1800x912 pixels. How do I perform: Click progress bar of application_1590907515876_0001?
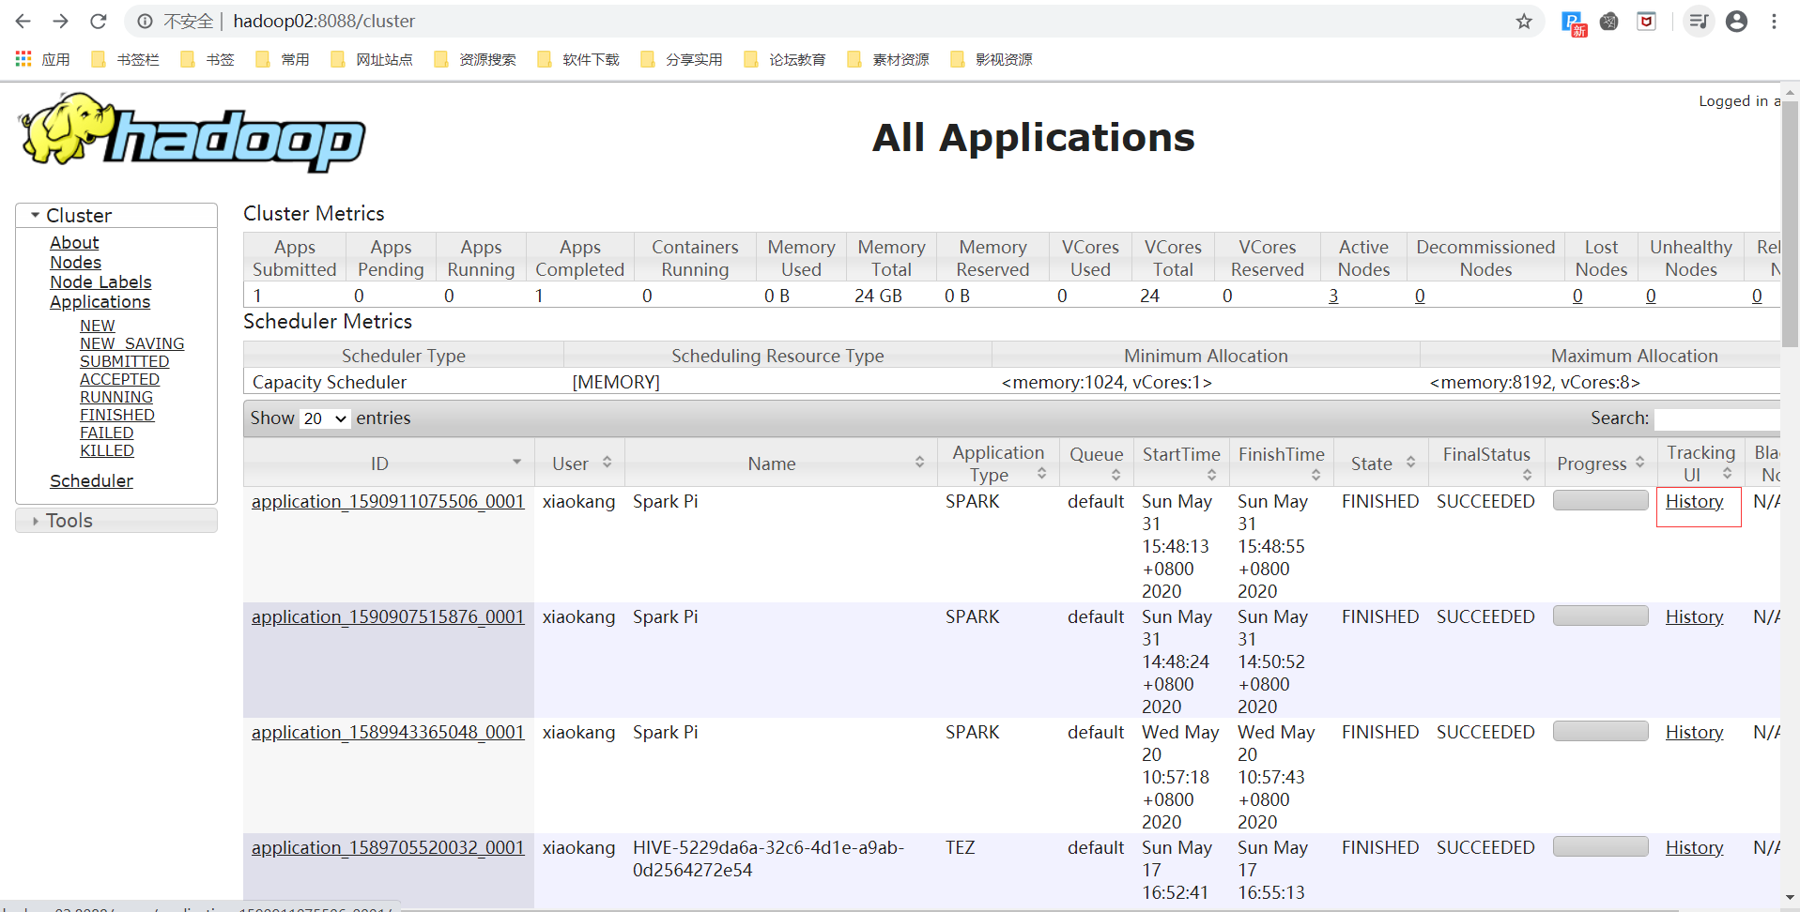1600,616
